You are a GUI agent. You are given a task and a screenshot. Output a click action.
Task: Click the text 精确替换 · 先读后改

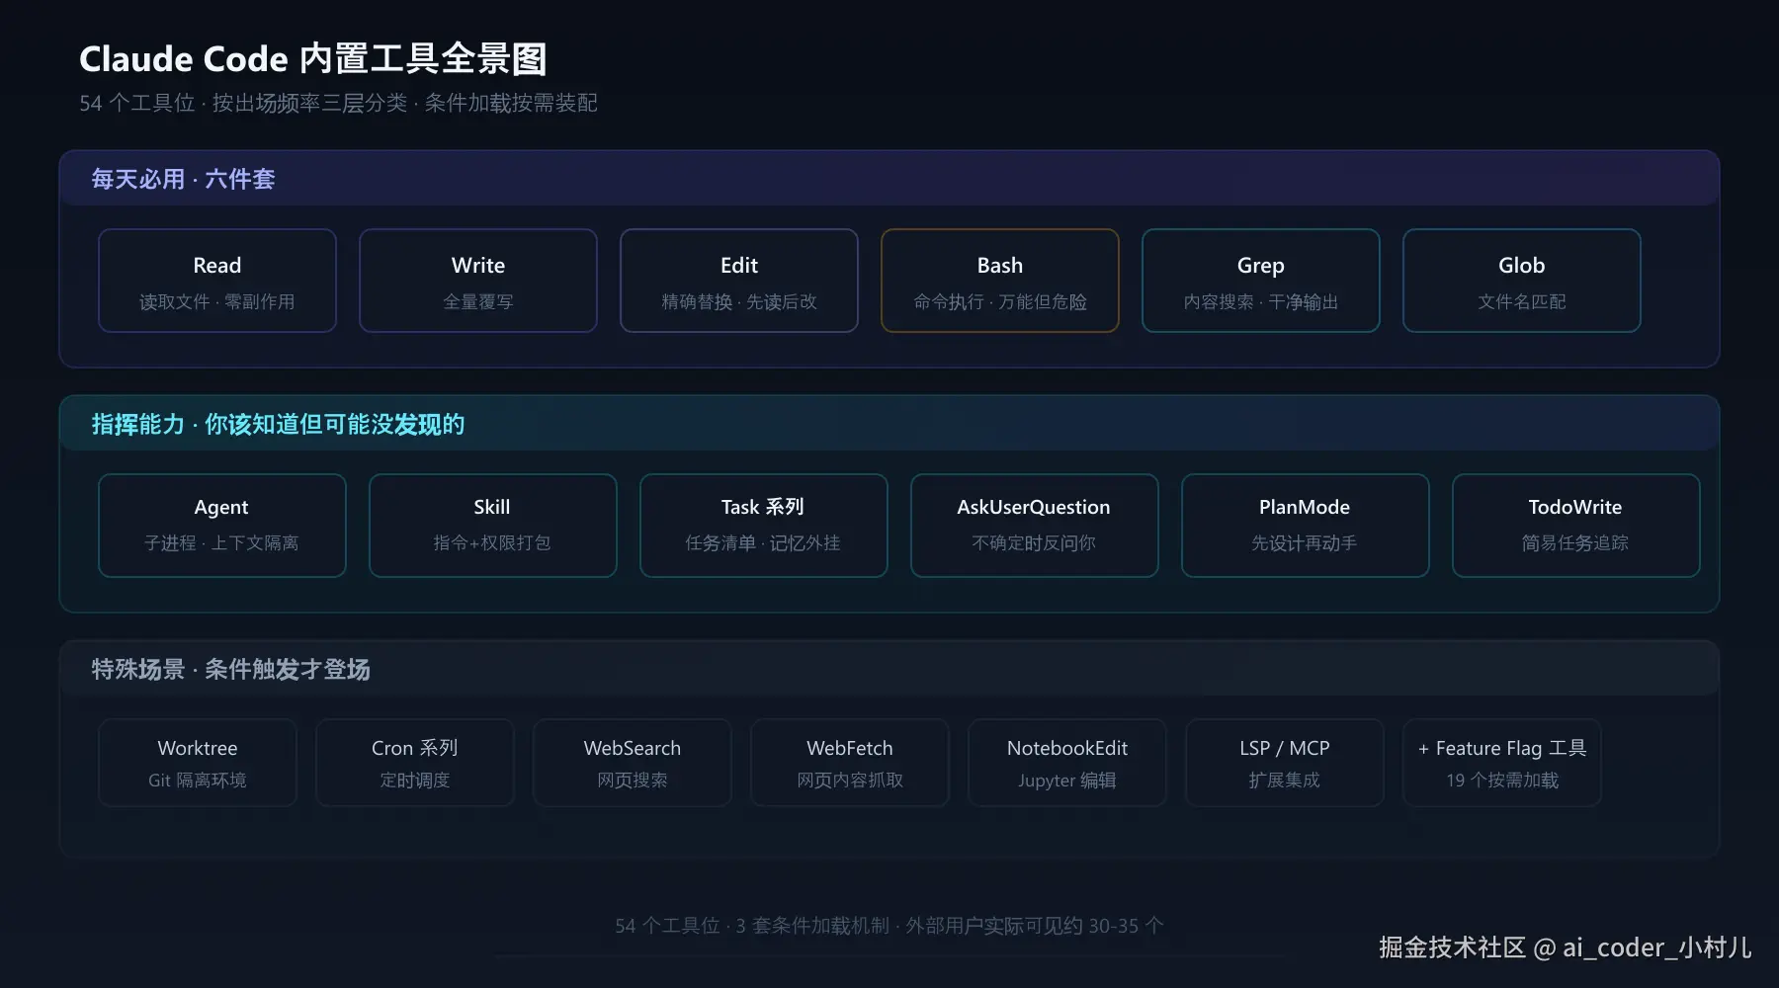pos(739,301)
